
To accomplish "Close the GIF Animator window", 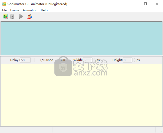I will pyautogui.click(x=157, y=4).
